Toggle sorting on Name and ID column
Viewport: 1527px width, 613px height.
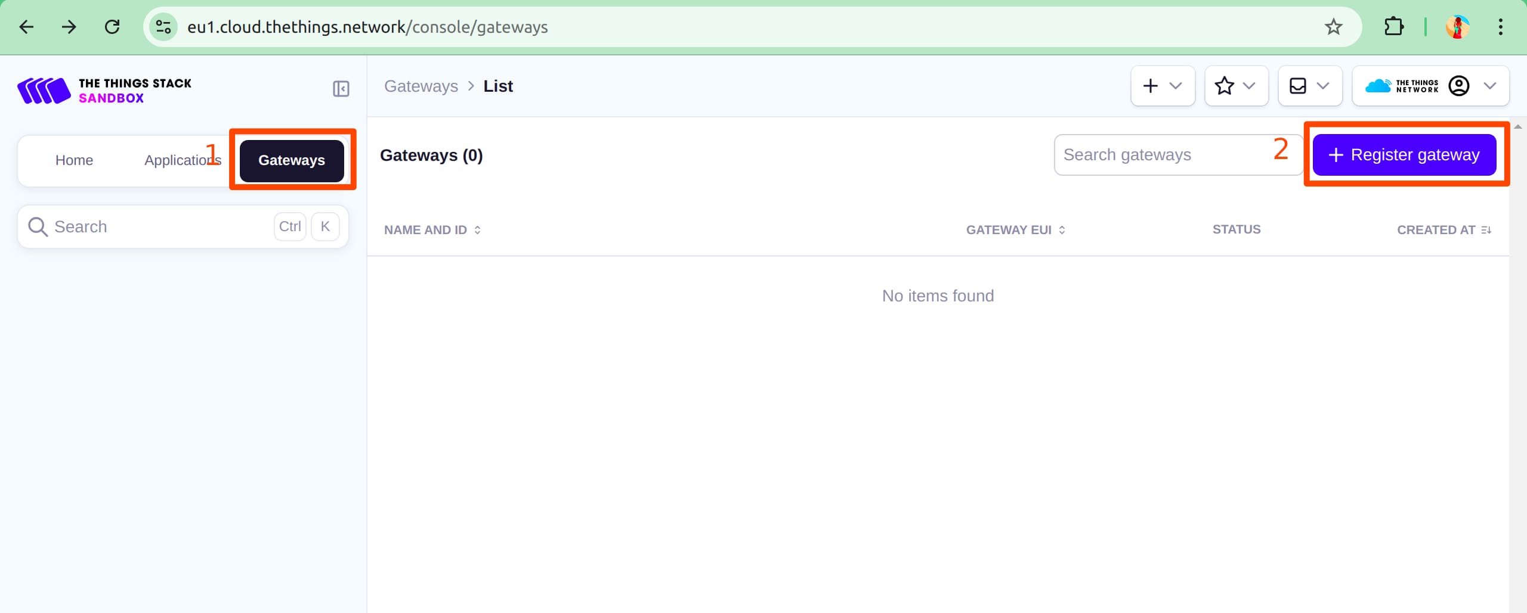(x=477, y=229)
